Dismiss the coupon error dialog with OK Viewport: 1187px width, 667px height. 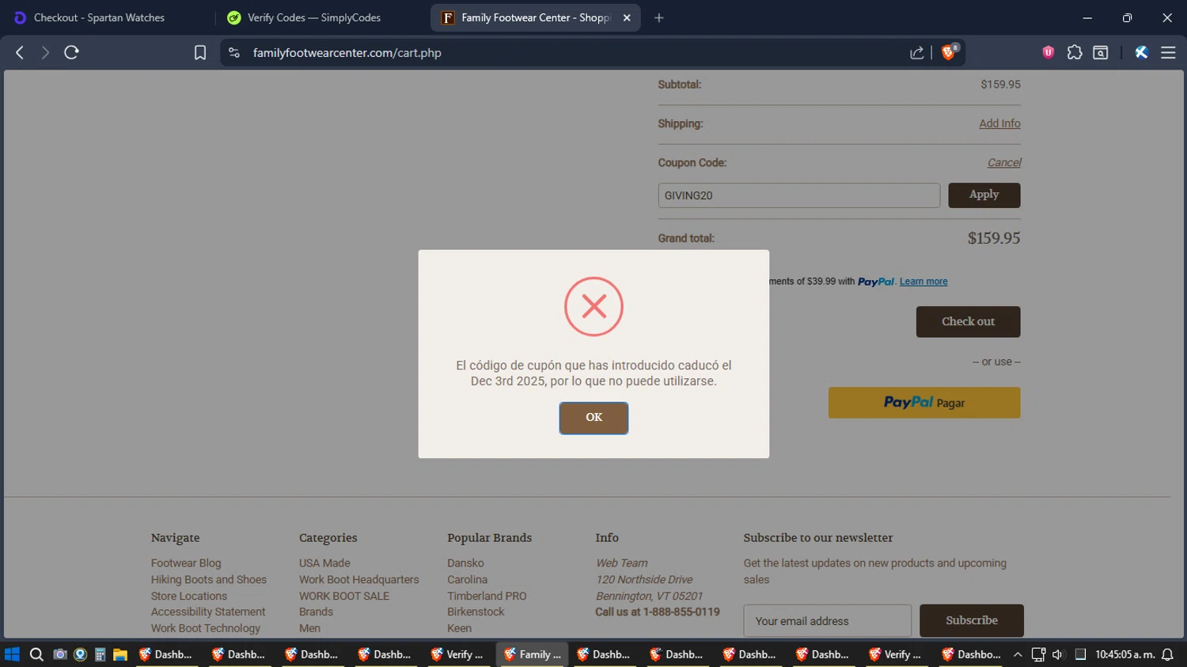pos(593,418)
